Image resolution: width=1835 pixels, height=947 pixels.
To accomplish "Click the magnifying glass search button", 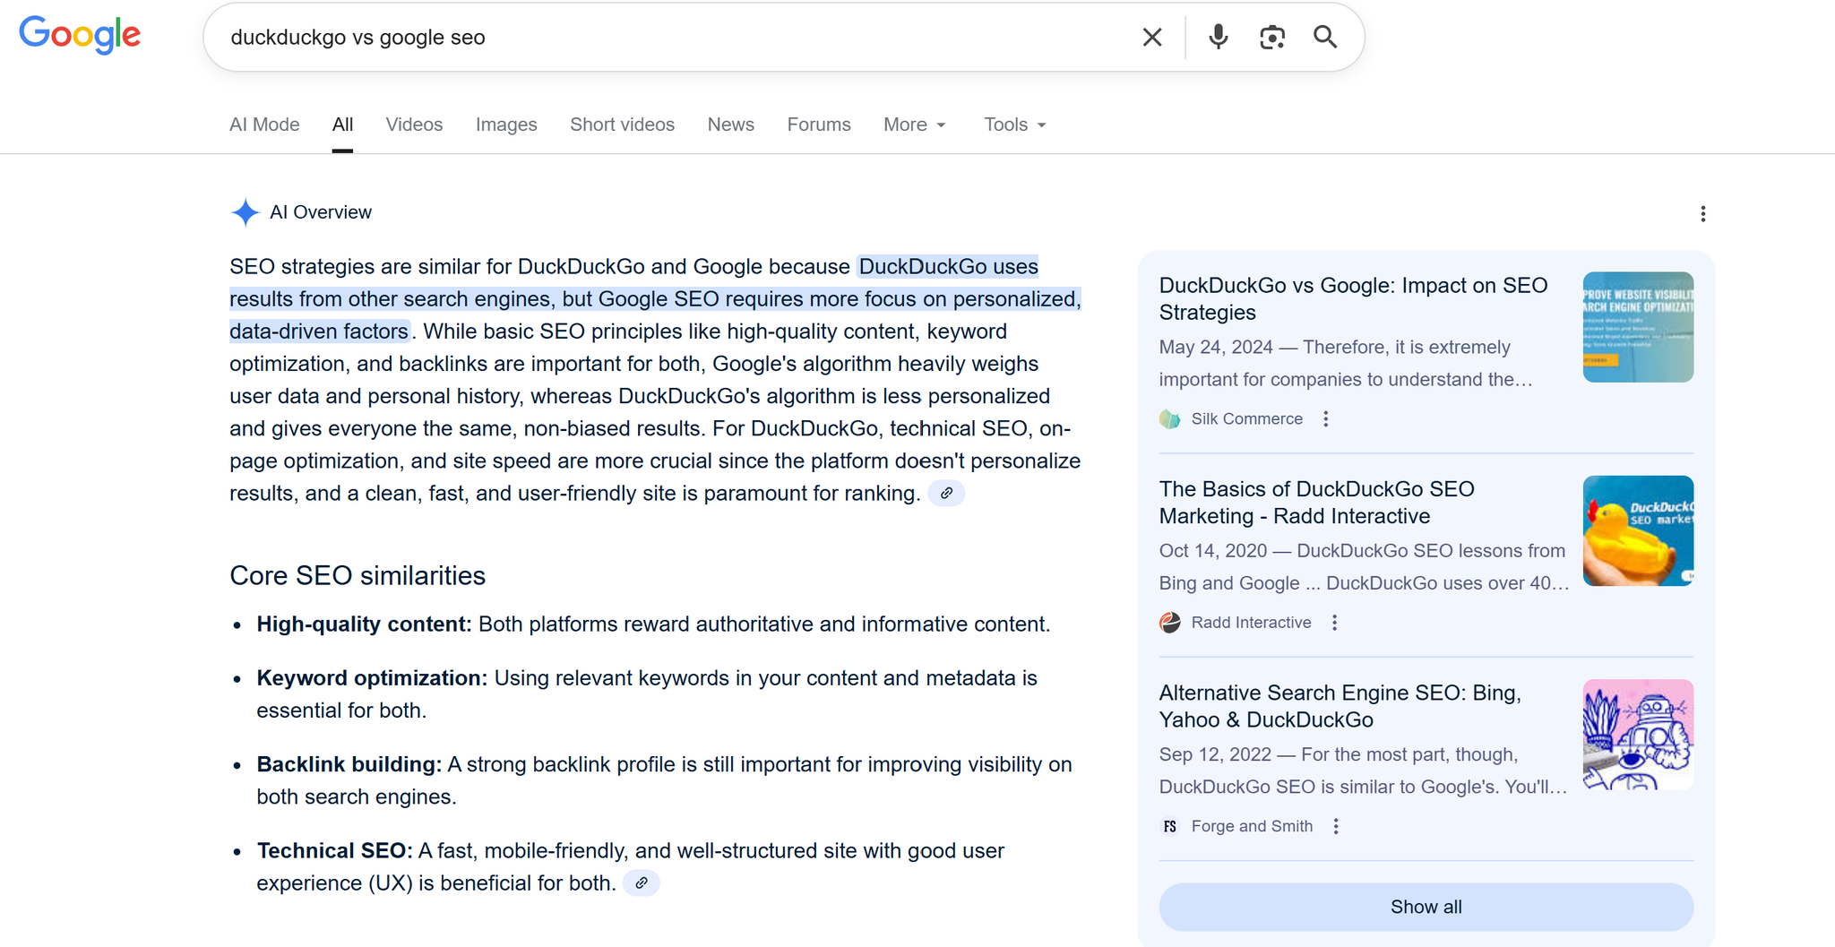I will (x=1325, y=37).
